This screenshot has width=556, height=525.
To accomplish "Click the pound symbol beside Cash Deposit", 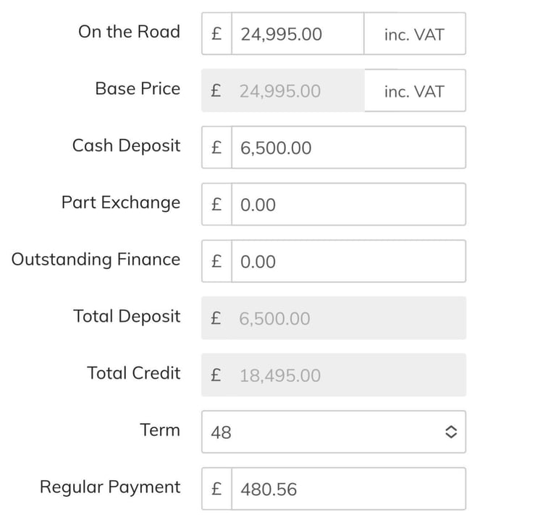I will pyautogui.click(x=216, y=148).
